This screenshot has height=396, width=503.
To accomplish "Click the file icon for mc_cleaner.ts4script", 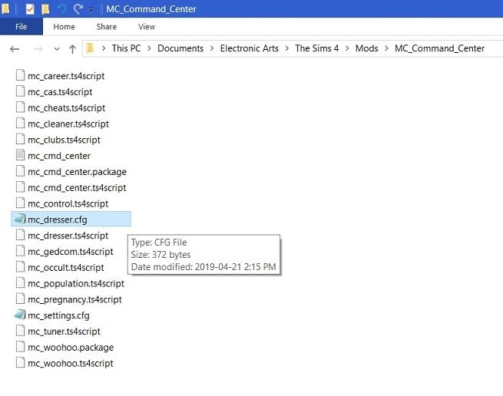I will (x=20, y=123).
